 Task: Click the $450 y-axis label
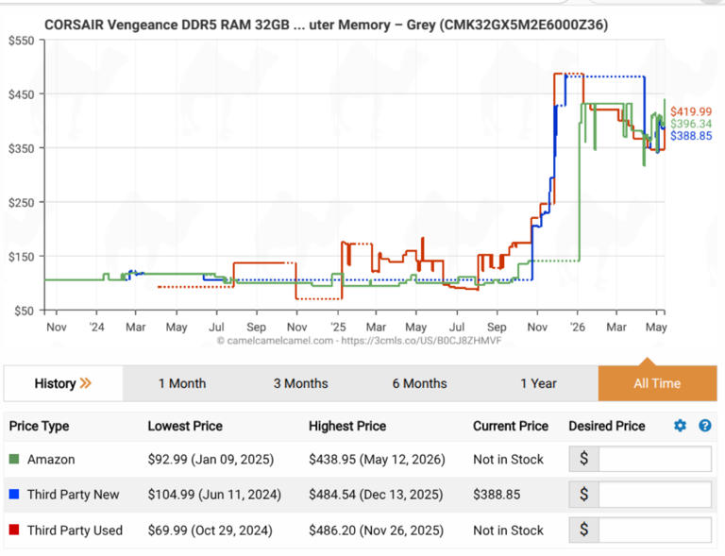pos(22,94)
